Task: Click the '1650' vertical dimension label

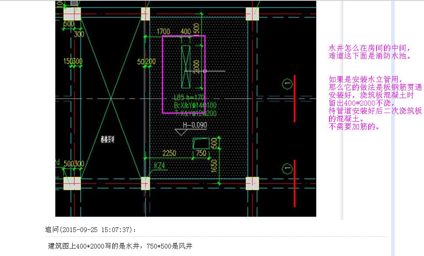Action: coord(214,166)
